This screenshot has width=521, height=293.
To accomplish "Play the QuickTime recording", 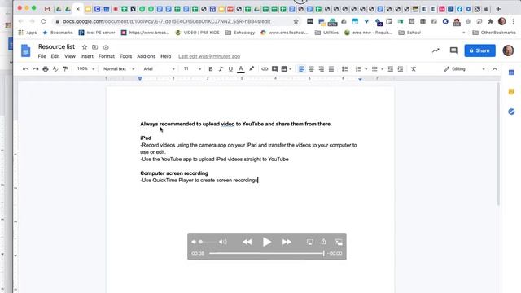I will 266,242.
